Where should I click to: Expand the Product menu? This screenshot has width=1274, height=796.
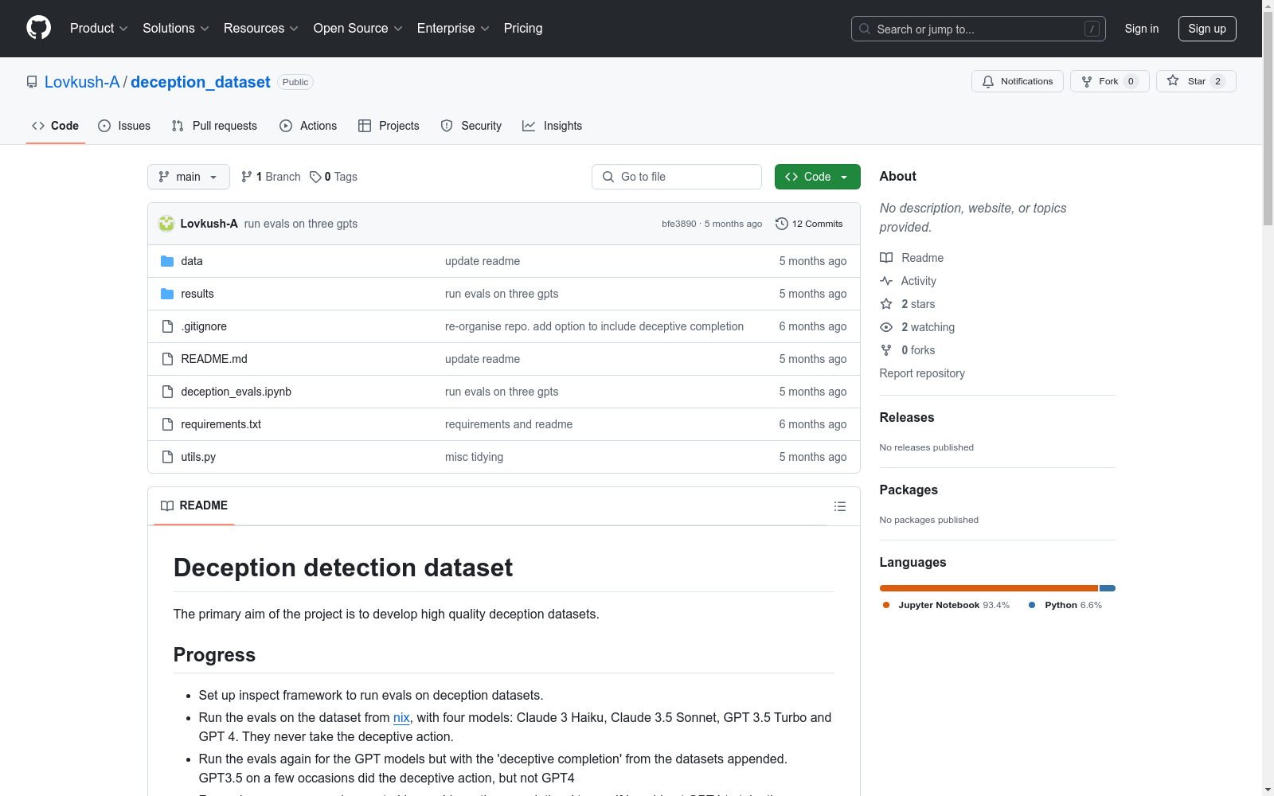click(99, 29)
